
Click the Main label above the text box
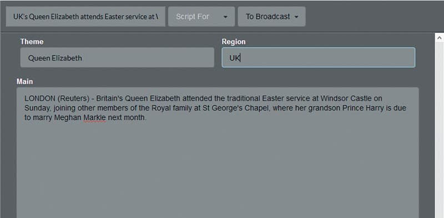pos(24,82)
